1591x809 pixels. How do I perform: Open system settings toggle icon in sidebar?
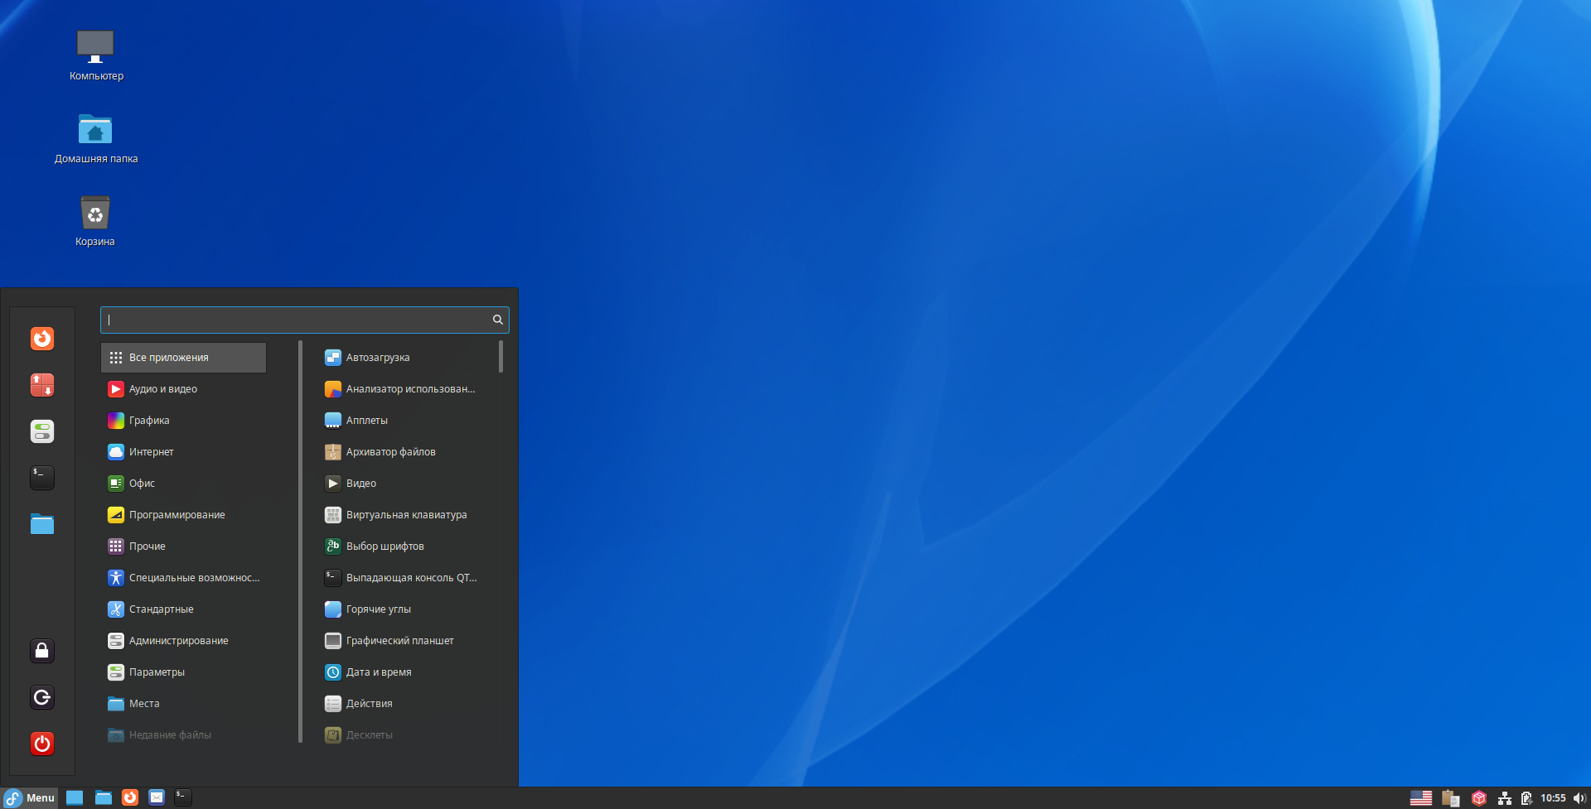pos(42,431)
